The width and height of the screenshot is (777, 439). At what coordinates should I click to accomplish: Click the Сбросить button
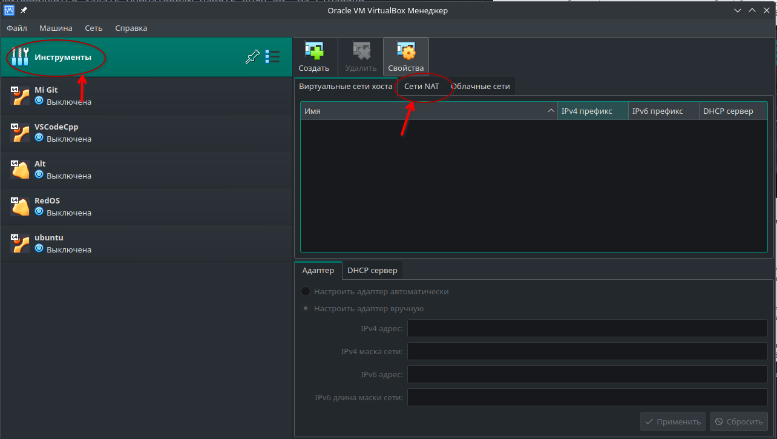(739, 421)
